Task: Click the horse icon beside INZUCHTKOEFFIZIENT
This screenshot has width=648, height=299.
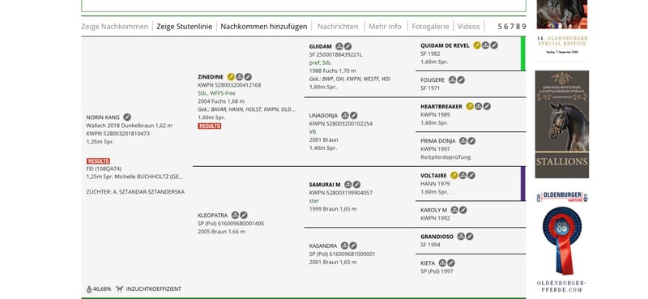Action: coord(119,289)
